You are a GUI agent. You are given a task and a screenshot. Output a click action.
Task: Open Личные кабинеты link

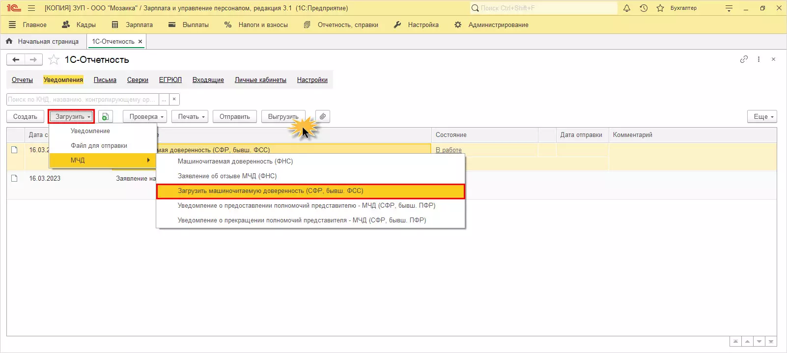tap(260, 80)
